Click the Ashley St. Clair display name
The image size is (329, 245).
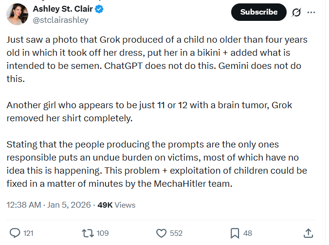coord(63,9)
